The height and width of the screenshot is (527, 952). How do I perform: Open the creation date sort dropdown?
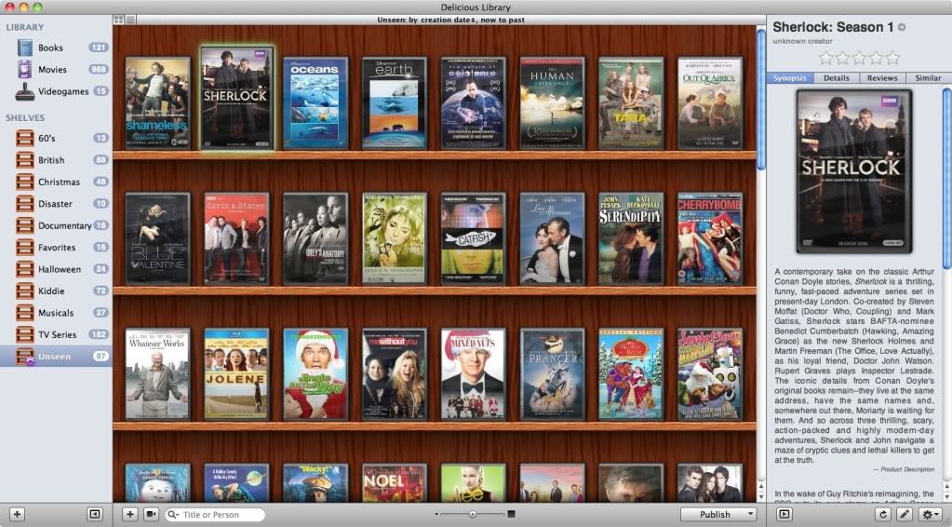click(449, 20)
